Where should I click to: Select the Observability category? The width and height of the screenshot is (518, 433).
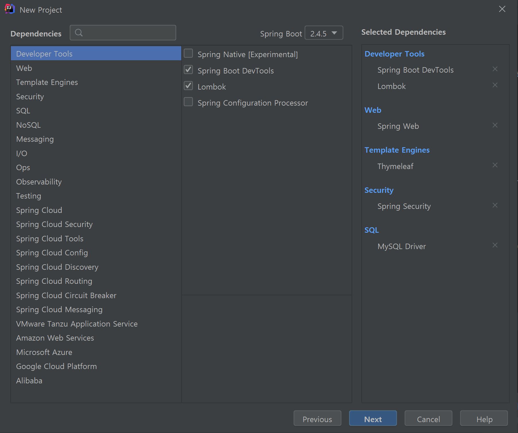96,182
